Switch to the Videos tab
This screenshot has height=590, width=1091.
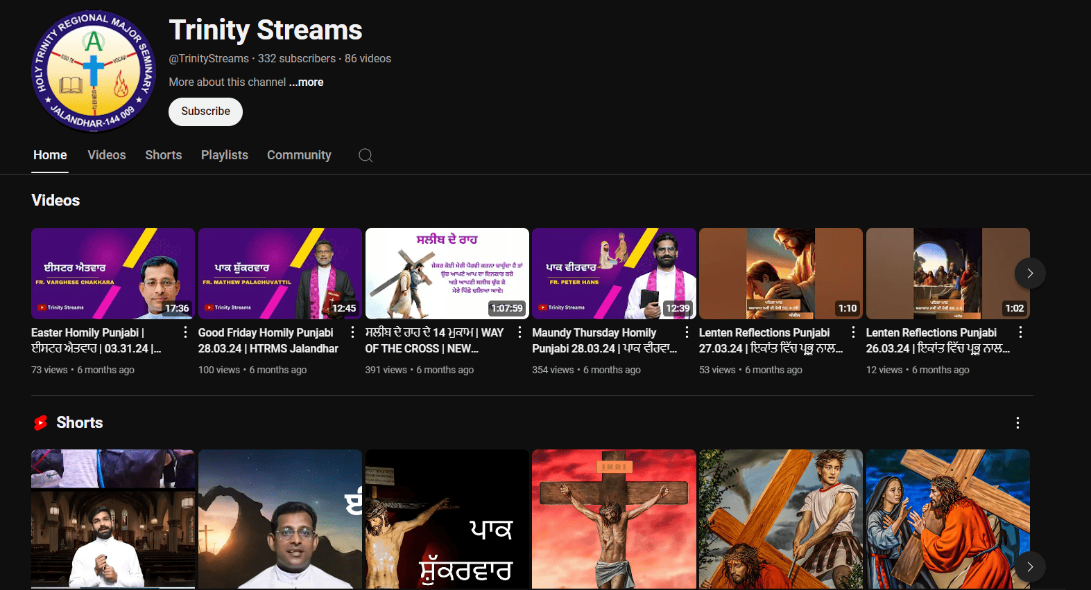107,155
